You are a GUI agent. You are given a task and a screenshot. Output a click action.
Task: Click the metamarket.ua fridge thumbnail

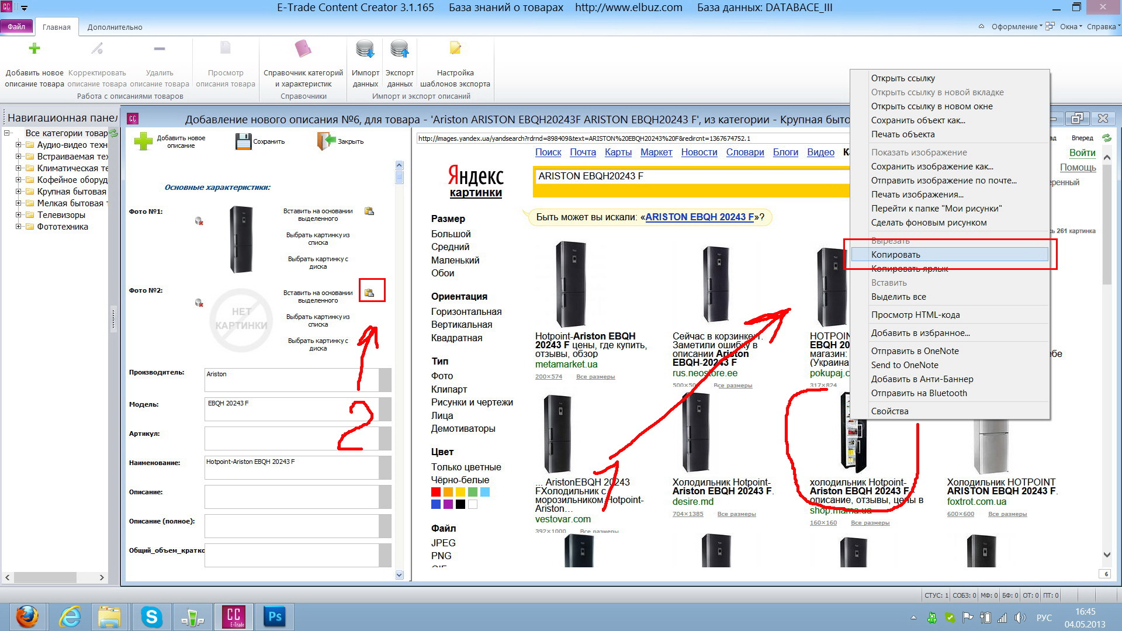(x=570, y=285)
